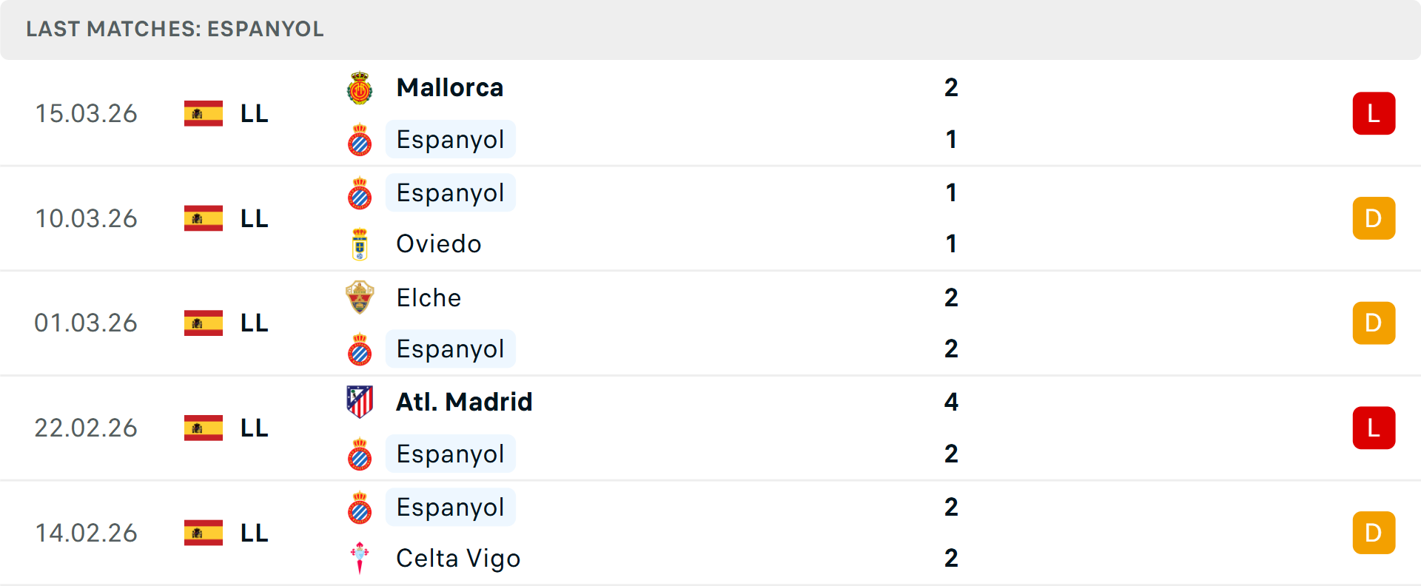
Task: Click the orange D badge for the Oviedo draw
Action: click(x=1374, y=218)
